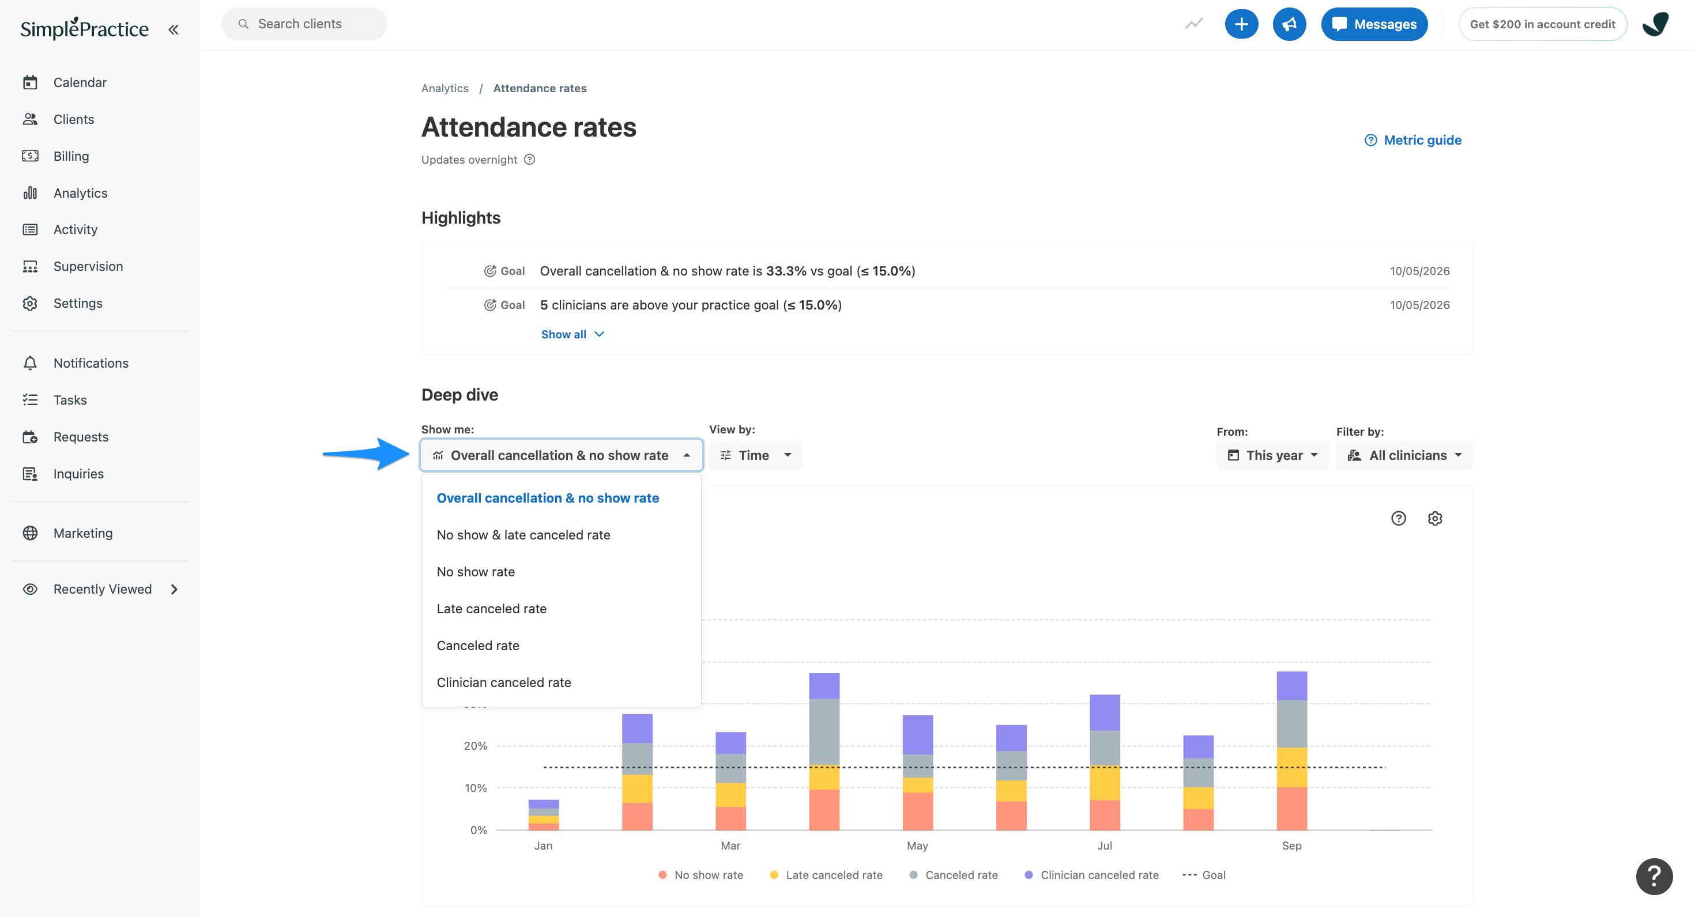Collapse the Show me metric dropdown
This screenshot has height=917, width=1695.
[562, 455]
